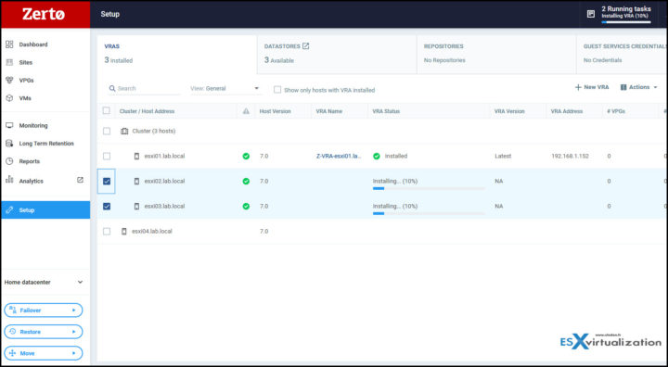Click the New VRA button
The image size is (668, 367).
592,87
